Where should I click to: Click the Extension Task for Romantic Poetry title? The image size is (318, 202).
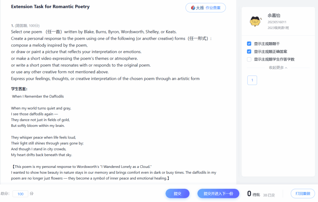(50, 7)
